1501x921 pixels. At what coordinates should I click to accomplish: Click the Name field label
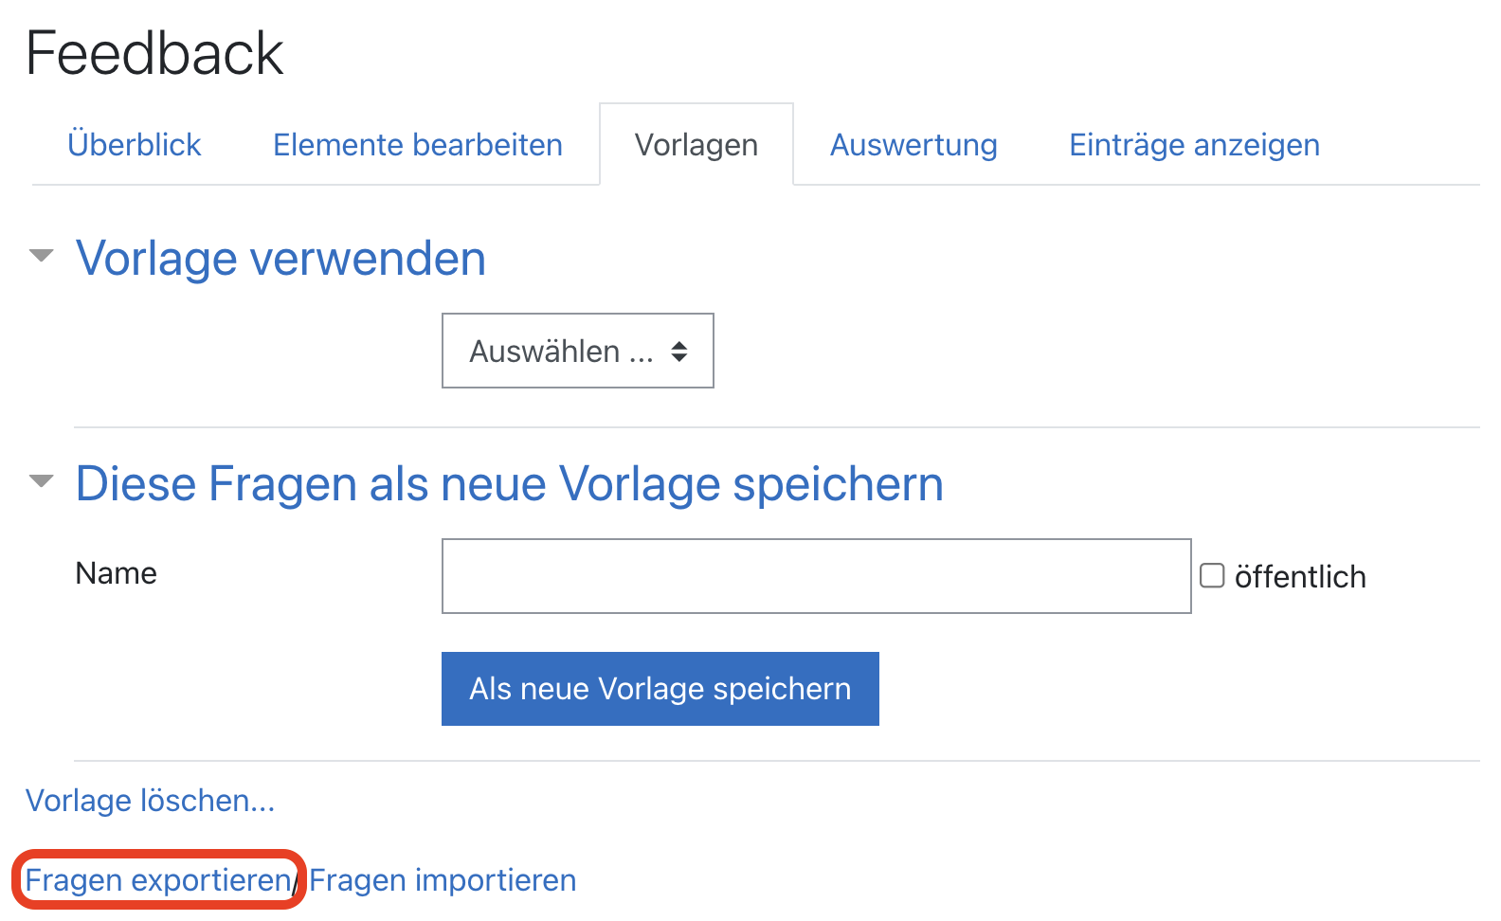coord(116,573)
